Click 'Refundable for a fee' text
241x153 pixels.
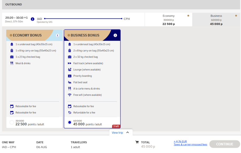coord(84,113)
